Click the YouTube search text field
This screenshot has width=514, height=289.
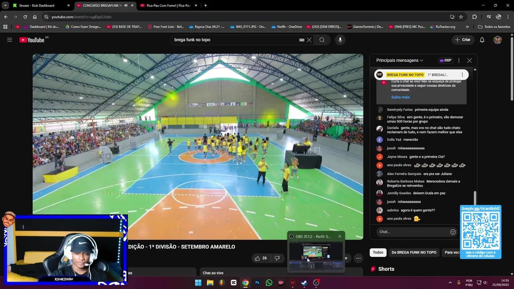tap(235, 40)
